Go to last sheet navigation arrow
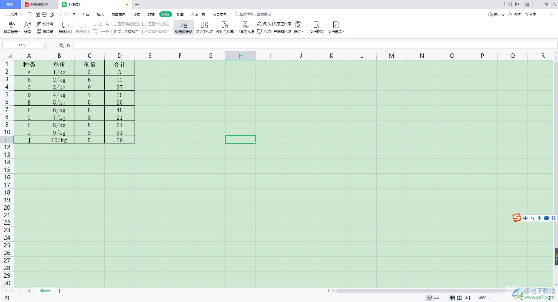The width and height of the screenshot is (558, 302). pos(28,291)
